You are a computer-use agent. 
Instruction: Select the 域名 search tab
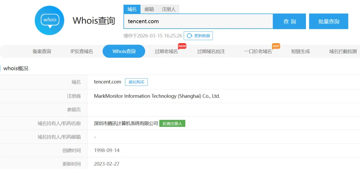coord(132,9)
